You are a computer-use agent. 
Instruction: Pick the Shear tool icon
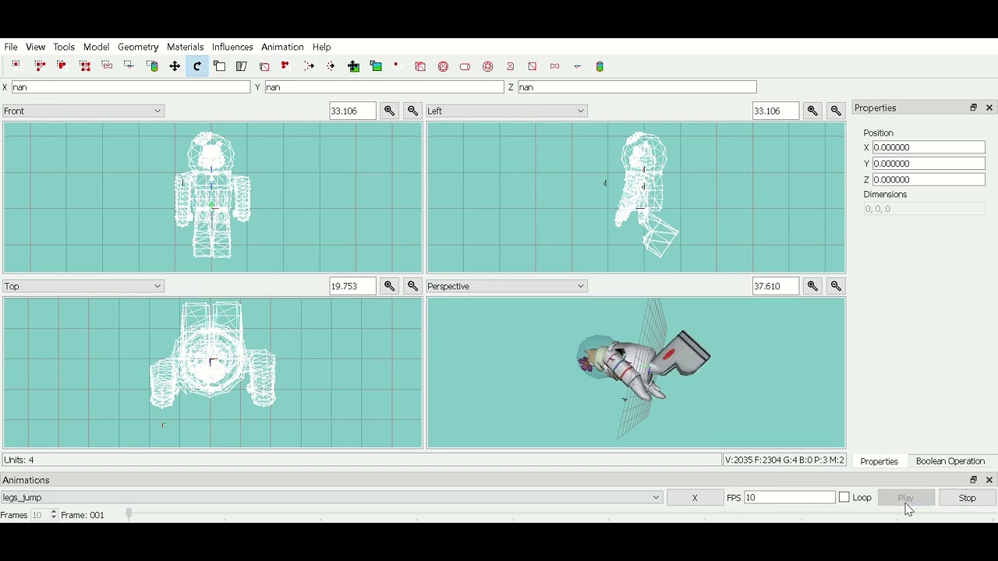point(242,66)
